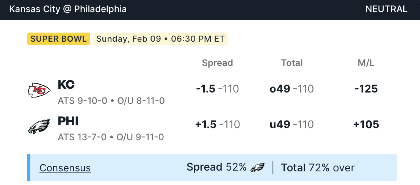This screenshot has width=420, height=185.
Task: Pick the under u49 total bet
Action: coord(291,125)
